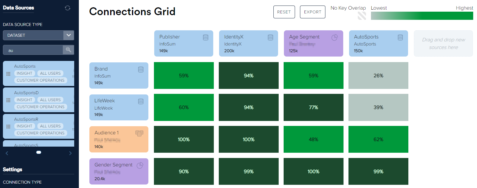Click the EXPORT button
The image size is (477, 188).
[313, 12]
